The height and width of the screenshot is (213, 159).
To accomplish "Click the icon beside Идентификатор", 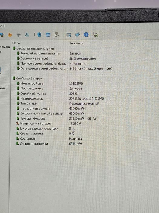I will coord(18,98).
